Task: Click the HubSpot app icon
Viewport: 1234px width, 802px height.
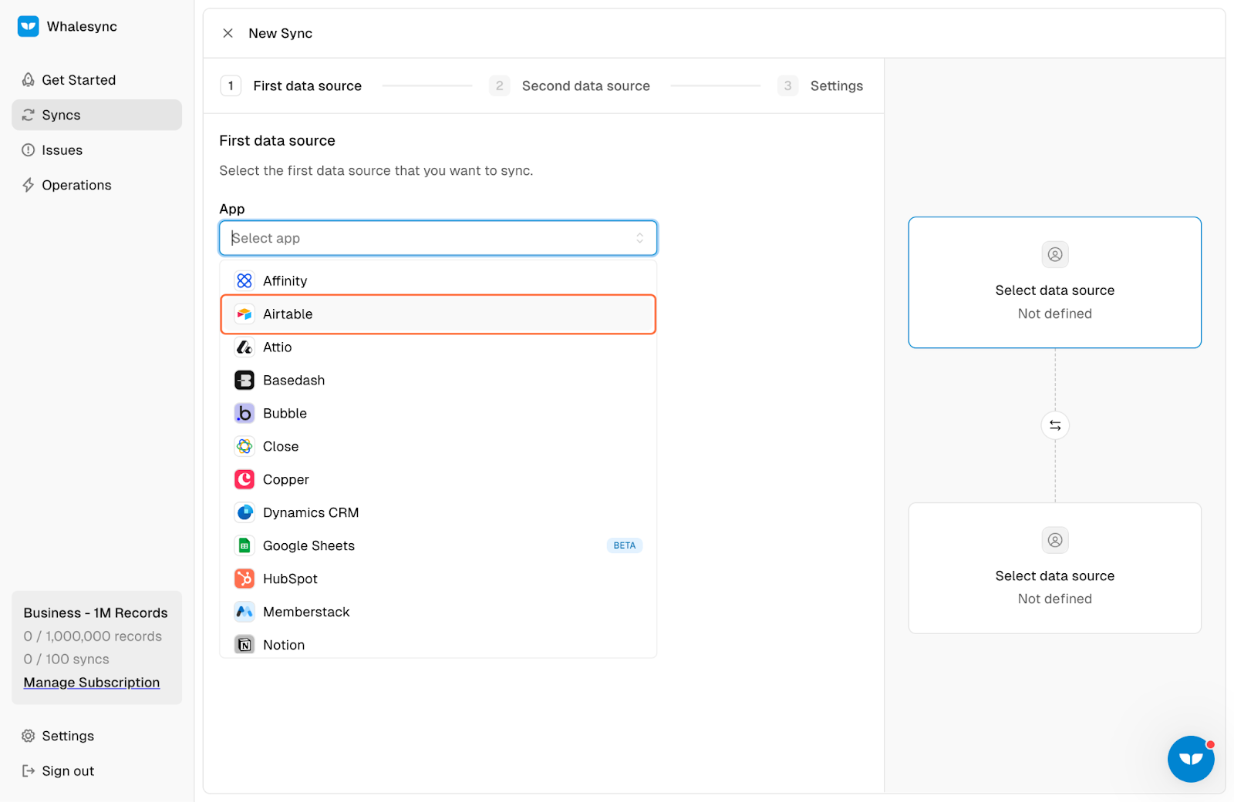Action: click(x=244, y=579)
